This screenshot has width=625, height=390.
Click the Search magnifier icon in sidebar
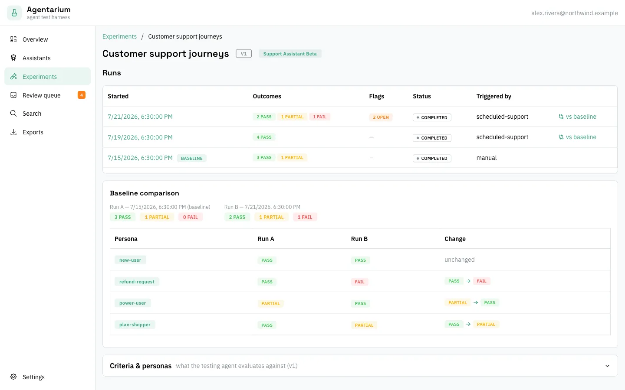click(13, 114)
